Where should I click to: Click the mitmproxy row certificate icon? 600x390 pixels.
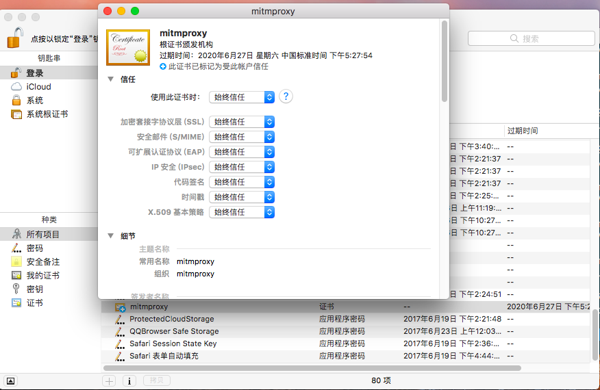120,307
